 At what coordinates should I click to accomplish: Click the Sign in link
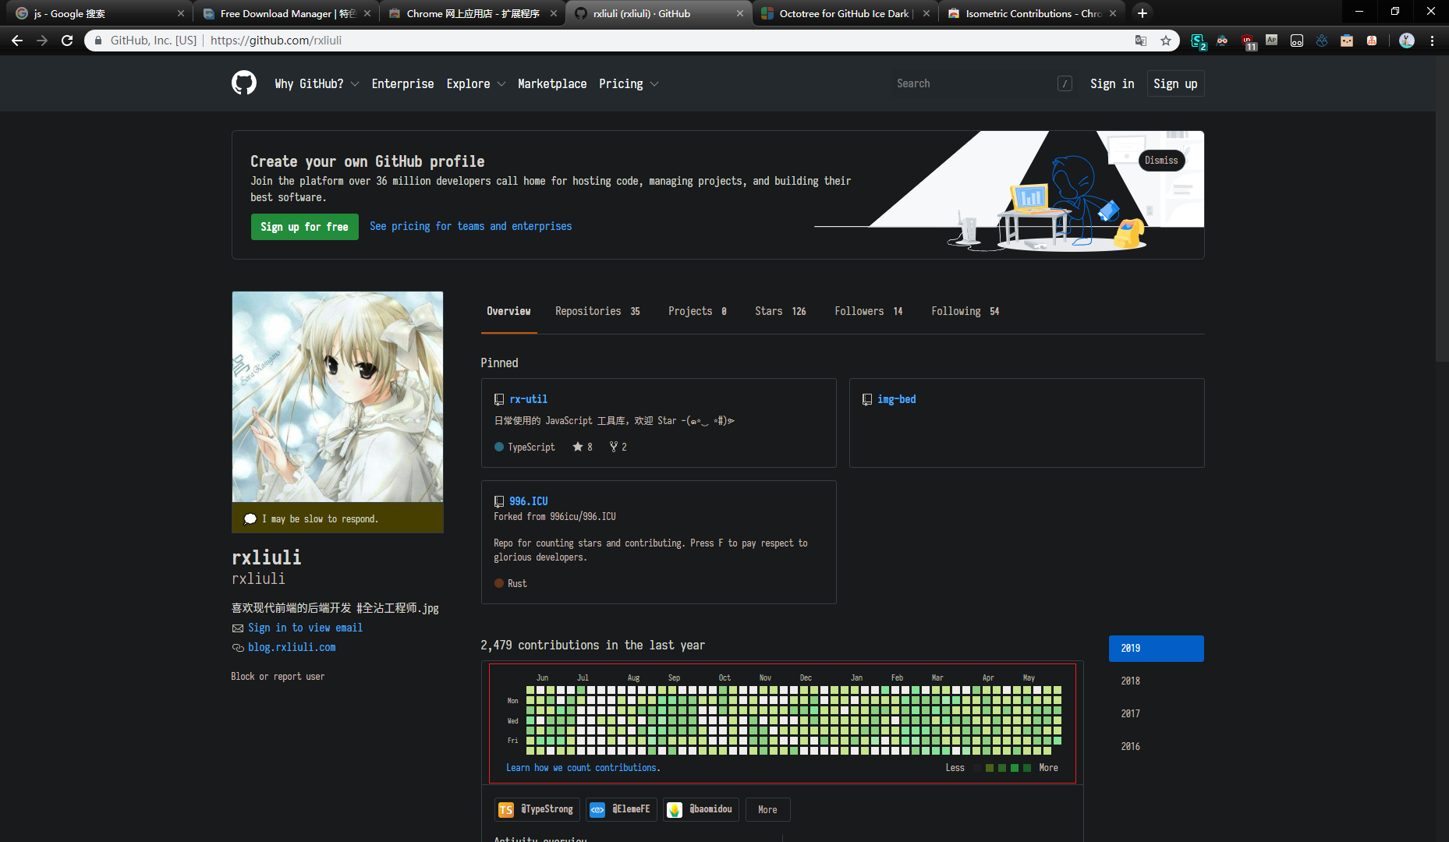(1112, 83)
